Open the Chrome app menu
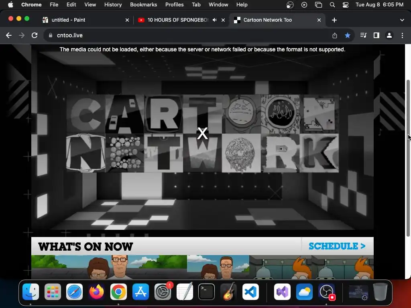The image size is (411, 308). coord(31,5)
